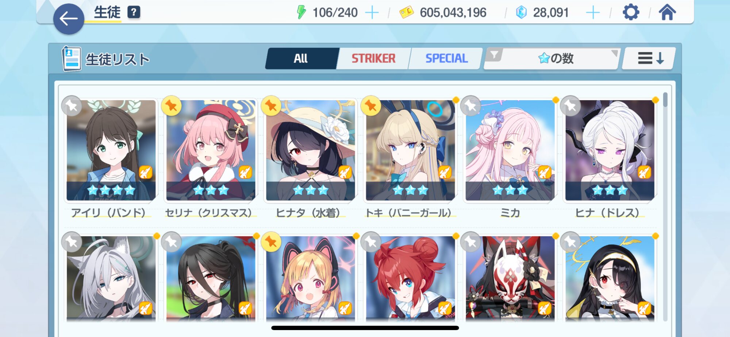Open the ★の数 sort dropdown
Image resolution: width=730 pixels, height=337 pixels.
pyautogui.click(x=556, y=58)
